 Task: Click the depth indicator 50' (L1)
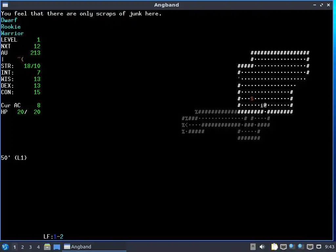[x=14, y=158]
